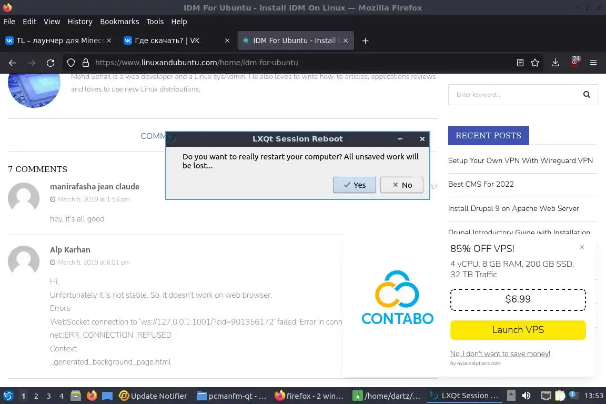Open the volume speaker tray icon
The height and width of the screenshot is (404, 606).
(527, 396)
